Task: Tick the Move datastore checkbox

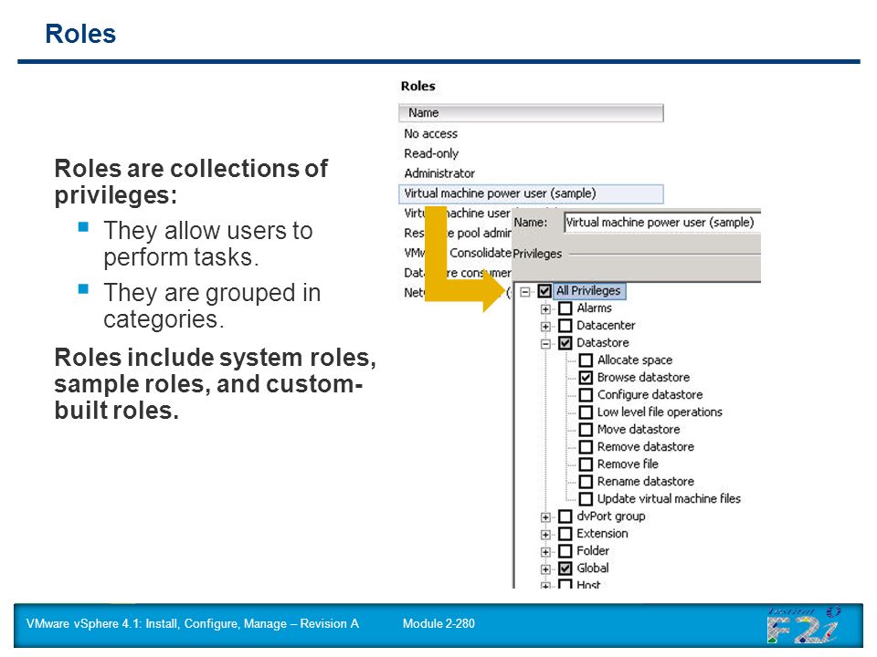Action: 586,430
